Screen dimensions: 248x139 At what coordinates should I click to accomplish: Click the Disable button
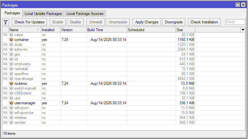(x=75, y=22)
